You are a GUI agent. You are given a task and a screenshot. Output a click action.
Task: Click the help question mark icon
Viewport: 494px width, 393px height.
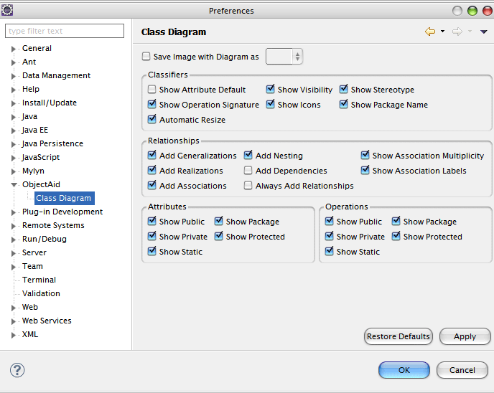pyautogui.click(x=17, y=370)
